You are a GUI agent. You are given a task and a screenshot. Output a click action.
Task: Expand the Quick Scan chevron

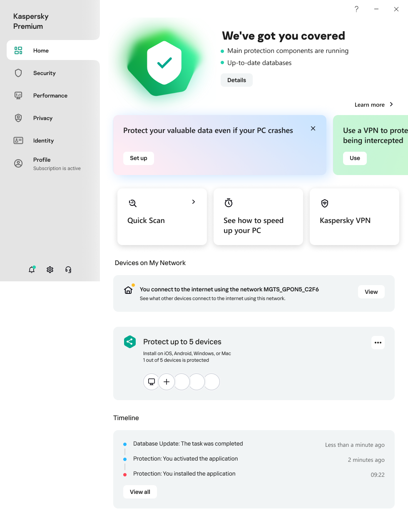click(193, 201)
